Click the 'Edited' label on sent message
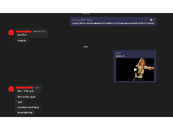The height and width of the screenshot is (130, 173). point(89,20)
